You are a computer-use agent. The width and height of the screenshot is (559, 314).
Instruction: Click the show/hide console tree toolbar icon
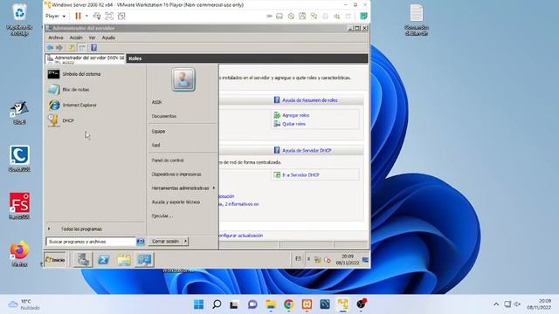pos(82,47)
